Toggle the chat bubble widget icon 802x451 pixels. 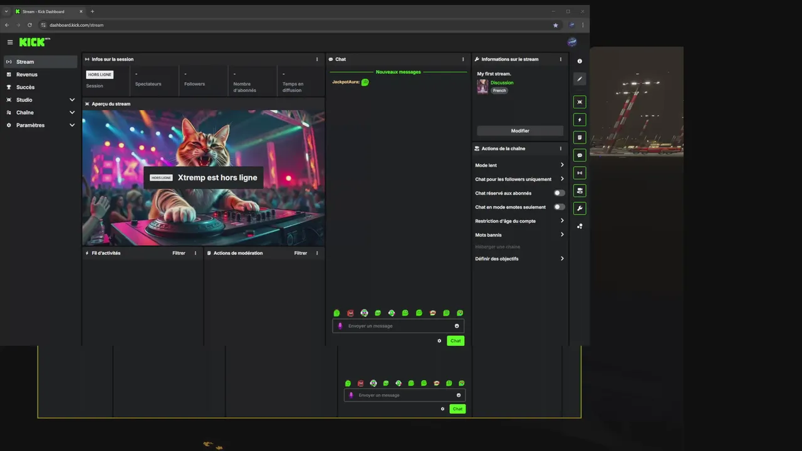(x=580, y=155)
